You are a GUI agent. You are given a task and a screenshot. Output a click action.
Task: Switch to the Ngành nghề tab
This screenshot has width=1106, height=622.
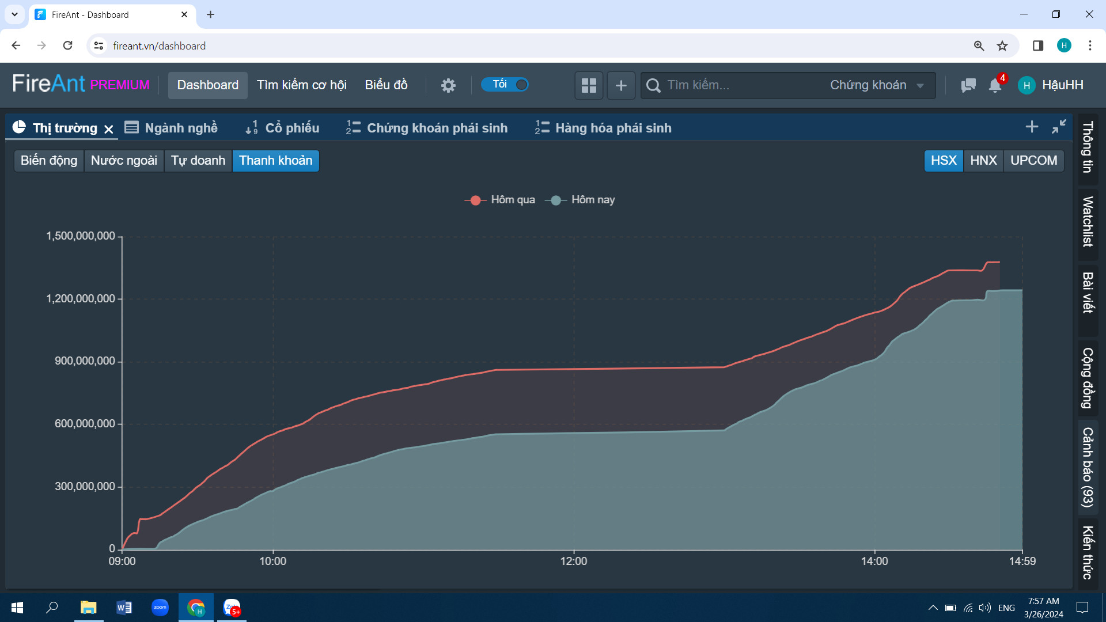171,128
